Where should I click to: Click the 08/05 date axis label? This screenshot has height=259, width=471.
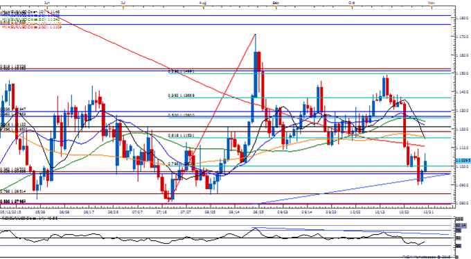click(210, 211)
